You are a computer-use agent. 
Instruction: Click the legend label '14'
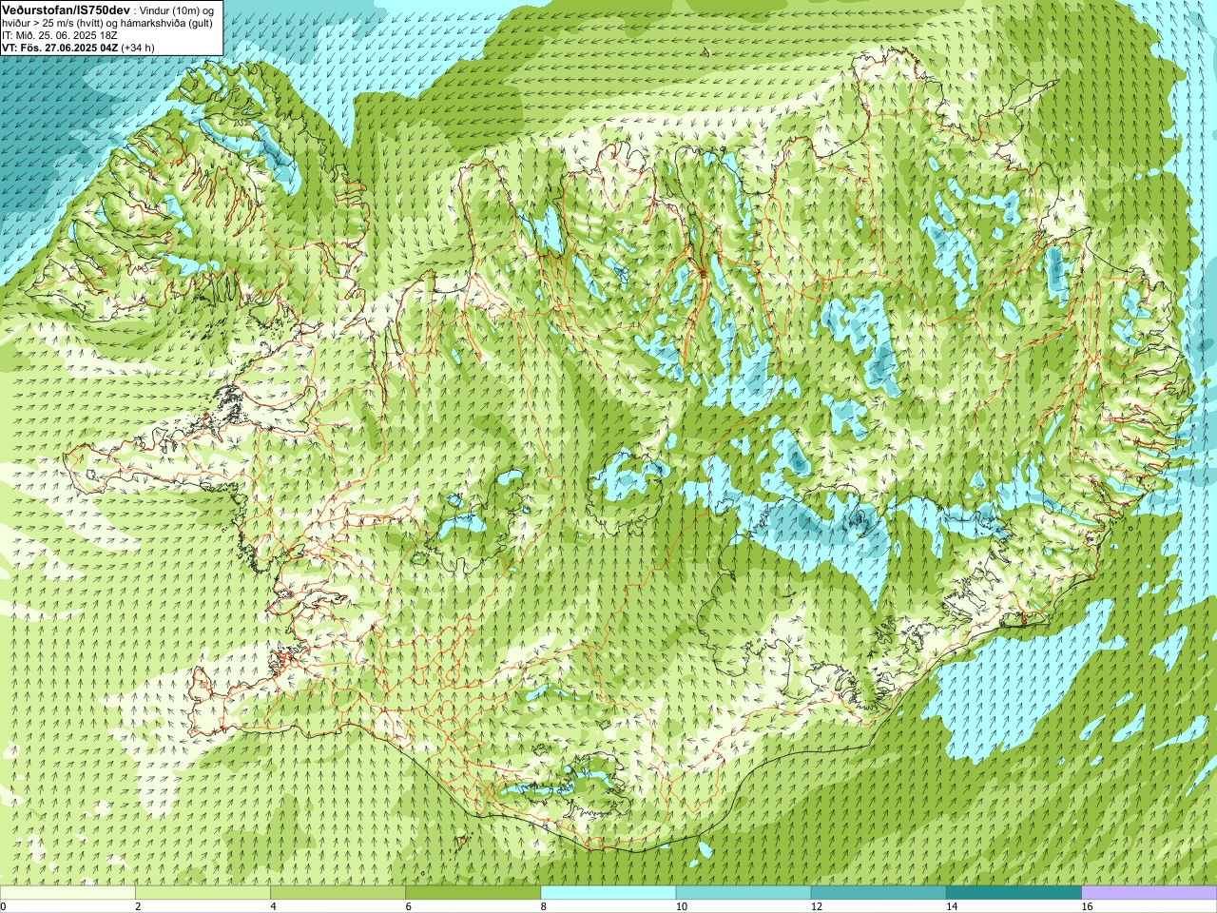tap(952, 906)
